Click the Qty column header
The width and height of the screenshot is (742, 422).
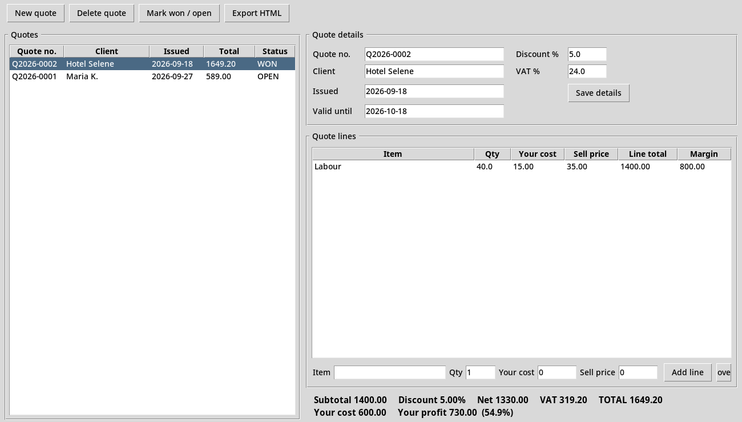pos(492,154)
